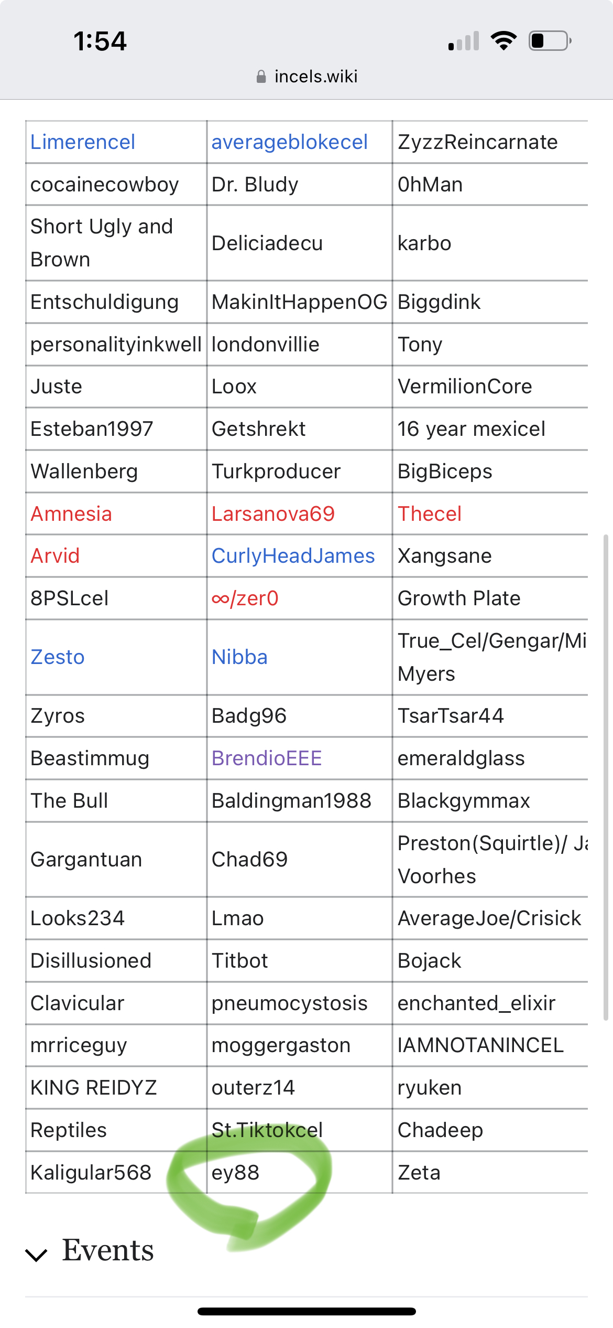Viewport: 613px width, 1328px height.
Task: Tap the battery indicator icon
Action: coord(550,41)
